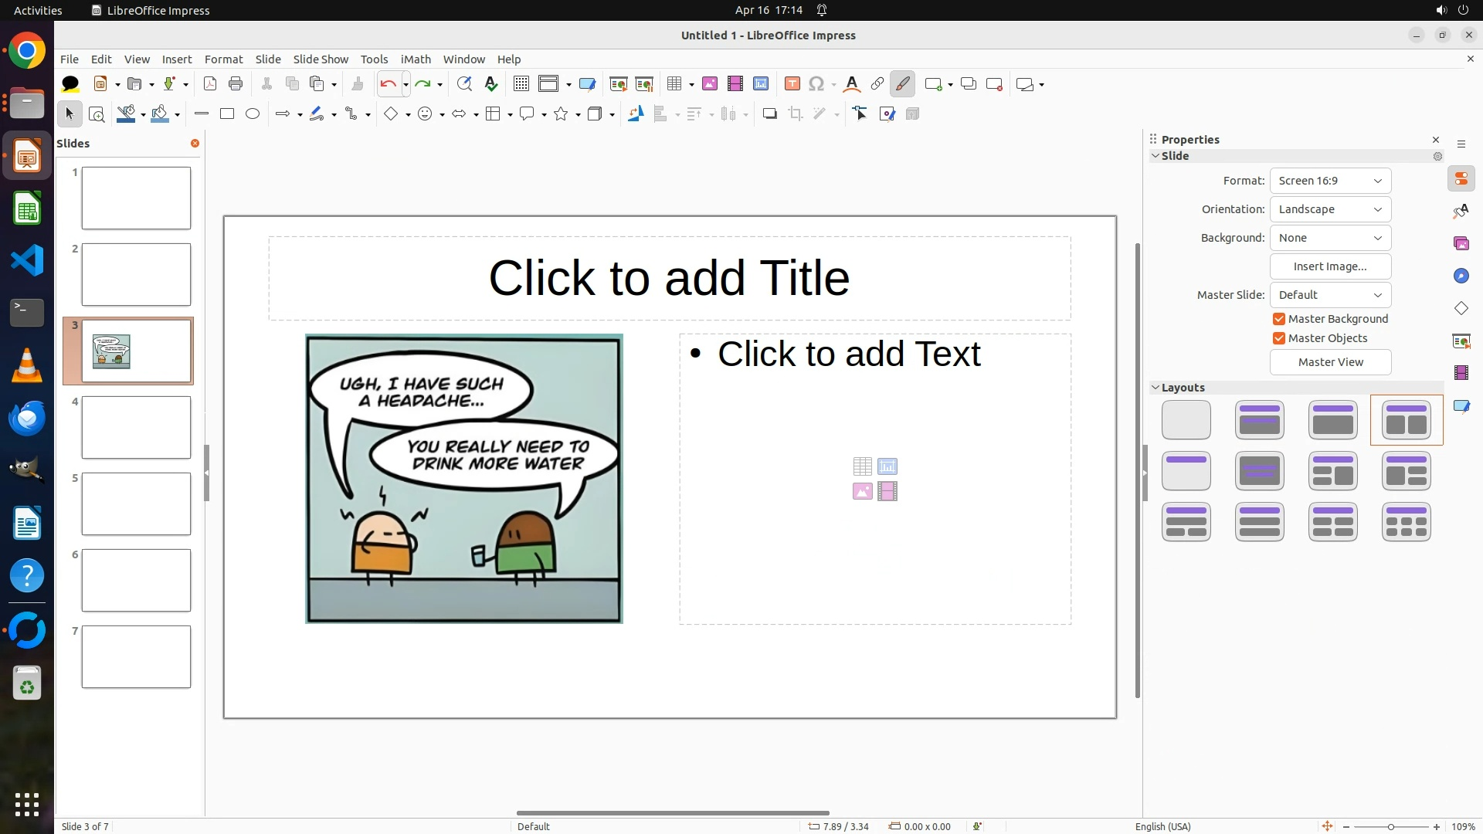Select the Ellipse drawing tool
Viewport: 1483px width, 834px height.
point(253,114)
